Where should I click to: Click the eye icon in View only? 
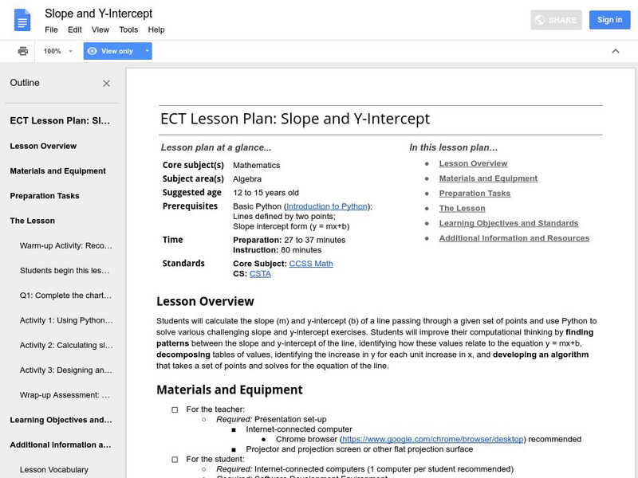[x=93, y=51]
